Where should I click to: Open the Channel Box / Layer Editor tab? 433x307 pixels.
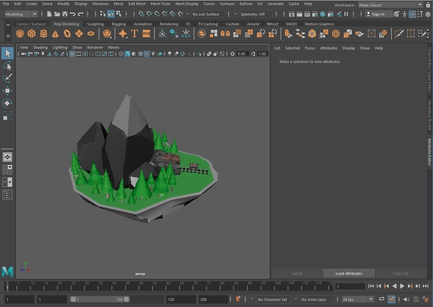point(430,70)
